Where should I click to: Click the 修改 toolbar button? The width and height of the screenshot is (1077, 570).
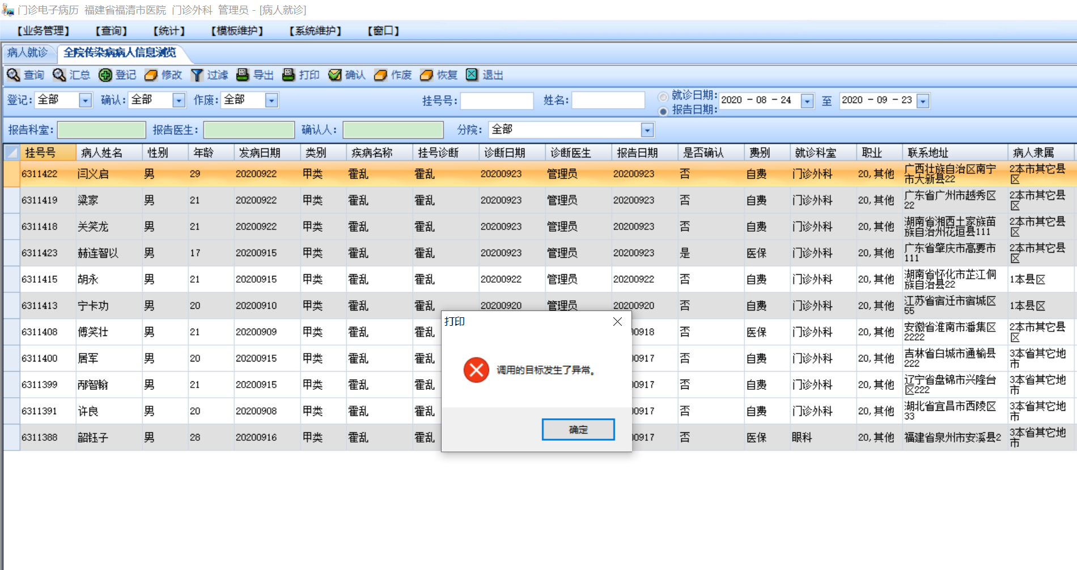tap(163, 75)
